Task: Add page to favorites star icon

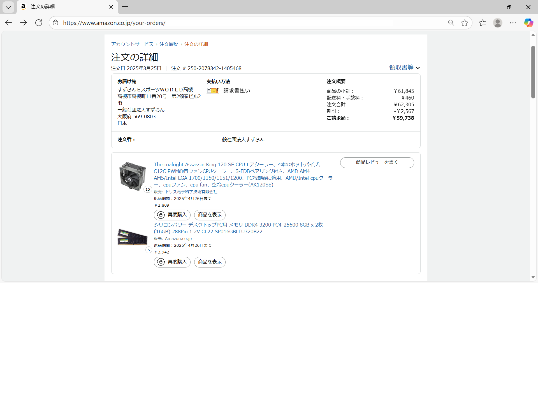Action: 465,23
